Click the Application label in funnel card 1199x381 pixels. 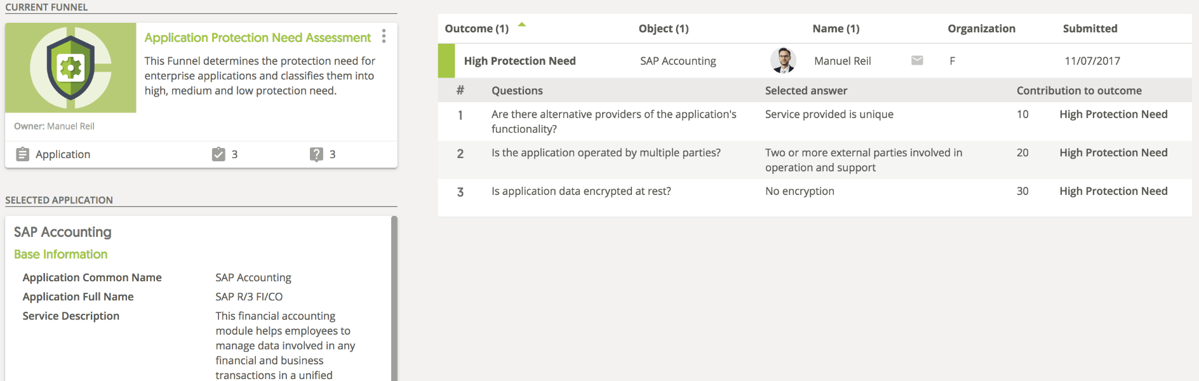63,154
